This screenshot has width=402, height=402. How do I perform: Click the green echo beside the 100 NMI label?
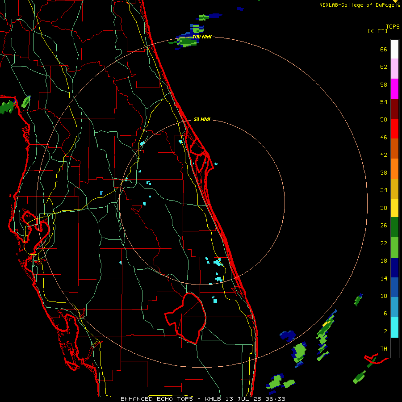pyautogui.click(x=187, y=42)
